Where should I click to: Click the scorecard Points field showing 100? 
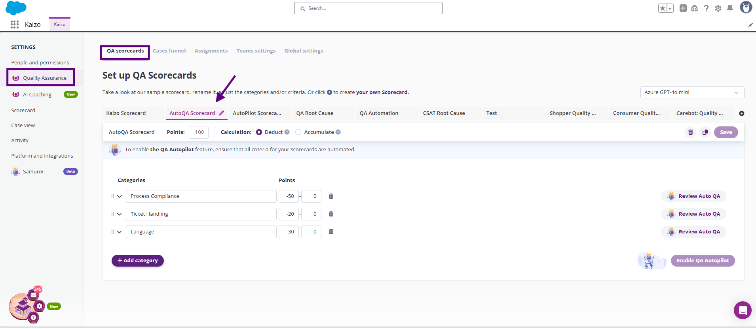[199, 132]
